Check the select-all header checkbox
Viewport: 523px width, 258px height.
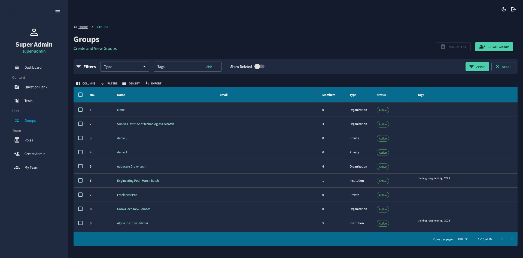80,95
